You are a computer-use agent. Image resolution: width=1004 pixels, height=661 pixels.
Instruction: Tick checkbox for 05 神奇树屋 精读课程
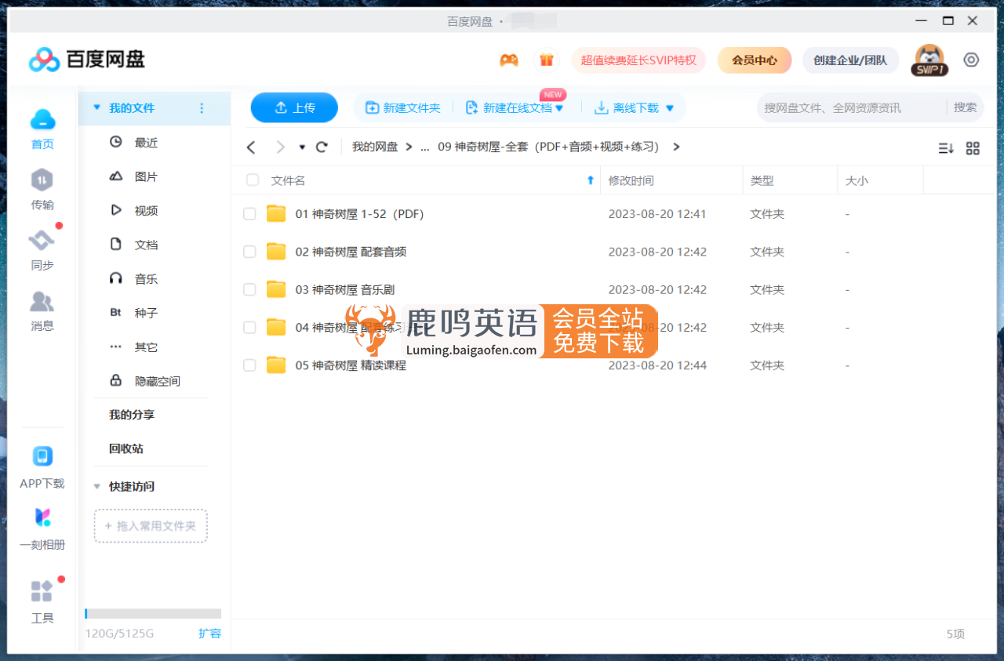[x=249, y=365]
